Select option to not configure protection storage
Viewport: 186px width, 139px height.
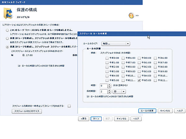point(7,30)
